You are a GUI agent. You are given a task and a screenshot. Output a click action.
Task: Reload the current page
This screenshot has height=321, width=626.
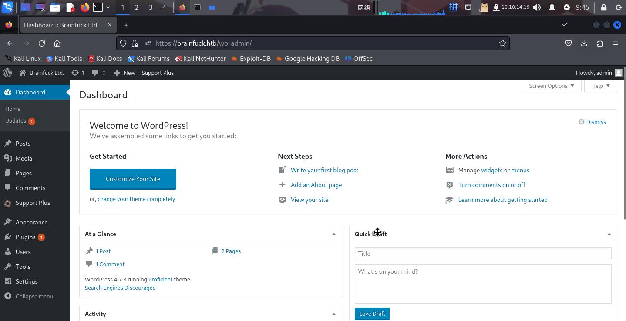pyautogui.click(x=42, y=43)
